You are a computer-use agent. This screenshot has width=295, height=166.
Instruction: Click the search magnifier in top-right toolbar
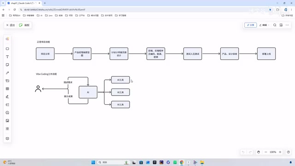pyautogui.click(x=275, y=25)
